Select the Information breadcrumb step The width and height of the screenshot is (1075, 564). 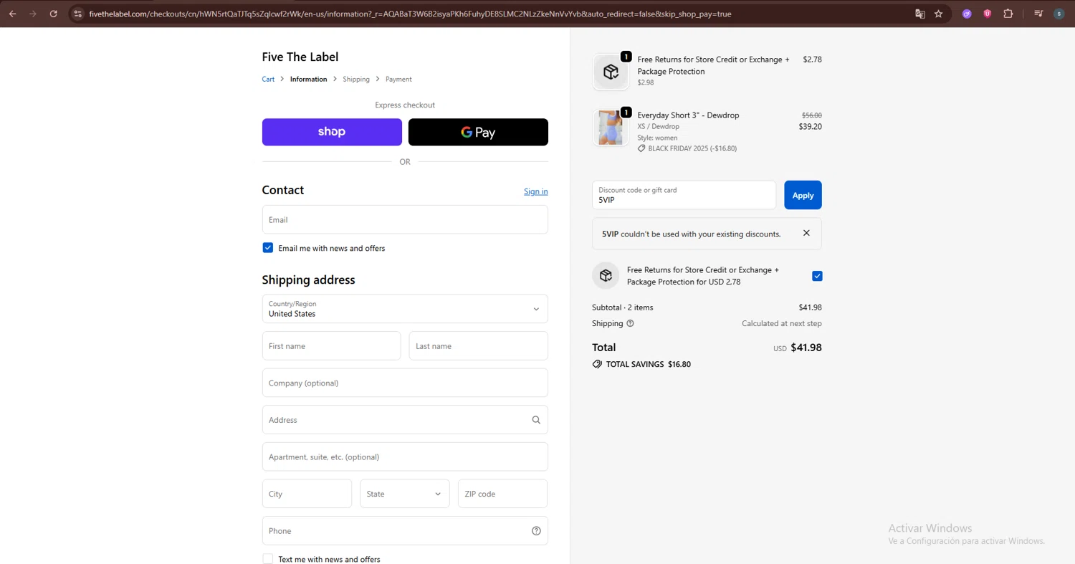(308, 80)
